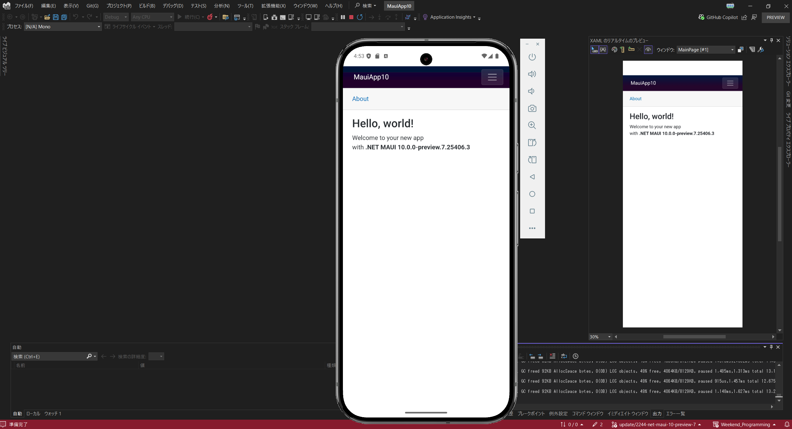Click the color palette icon in XAML Live Preview
792x429 pixels.
click(x=614, y=50)
